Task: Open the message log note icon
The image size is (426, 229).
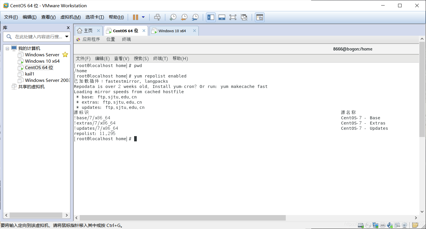Action: pos(415,225)
